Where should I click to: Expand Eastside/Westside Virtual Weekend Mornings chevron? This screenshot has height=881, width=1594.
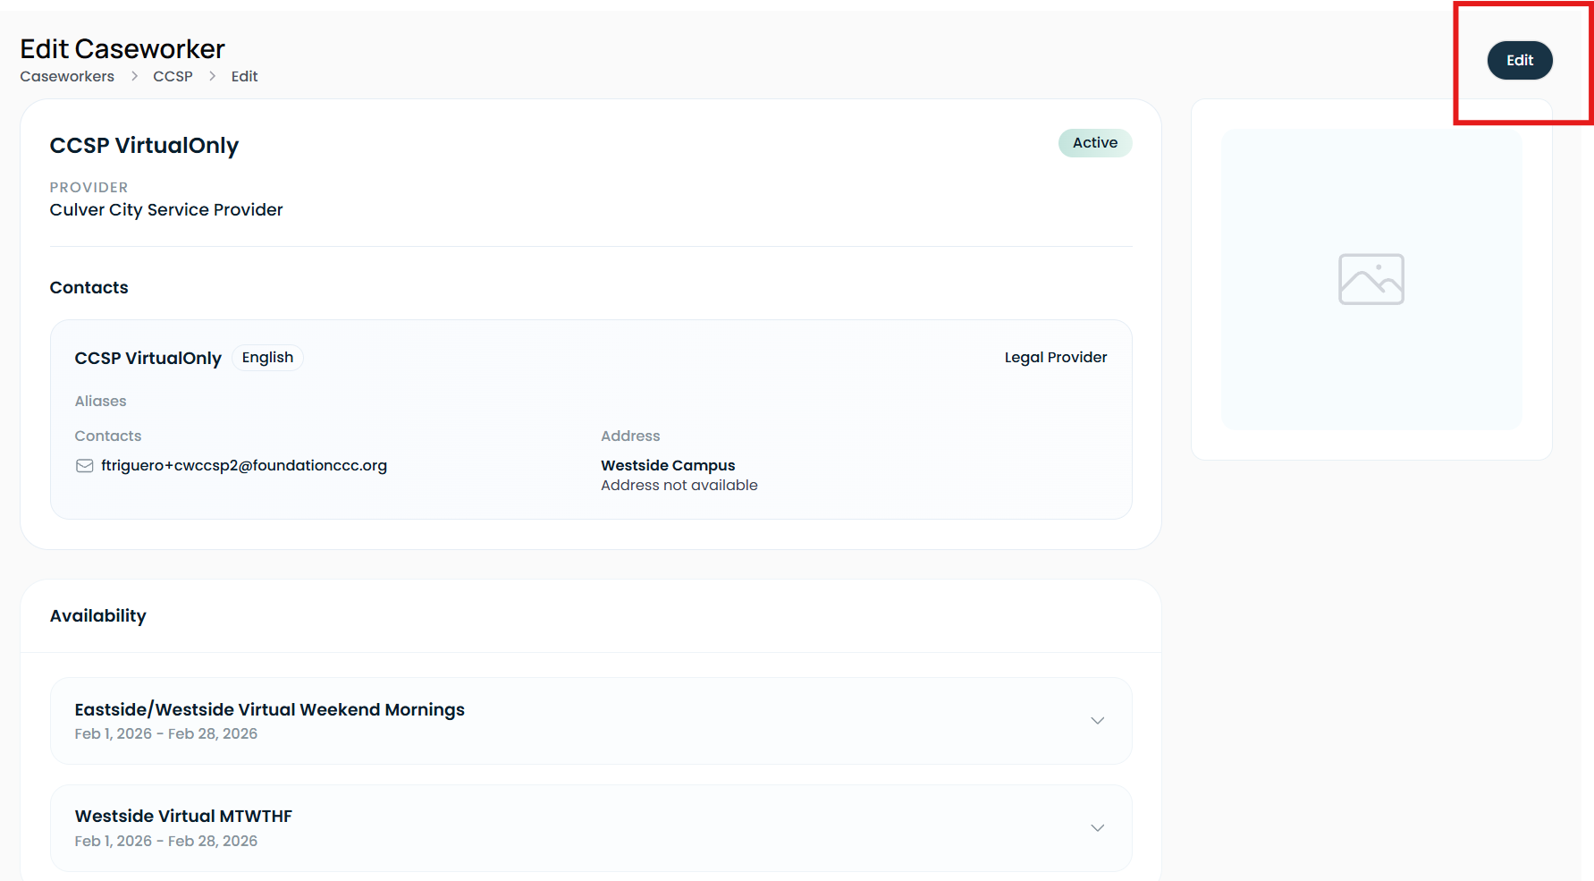[1098, 721]
